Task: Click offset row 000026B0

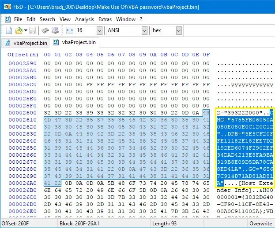Action: tap(23, 190)
